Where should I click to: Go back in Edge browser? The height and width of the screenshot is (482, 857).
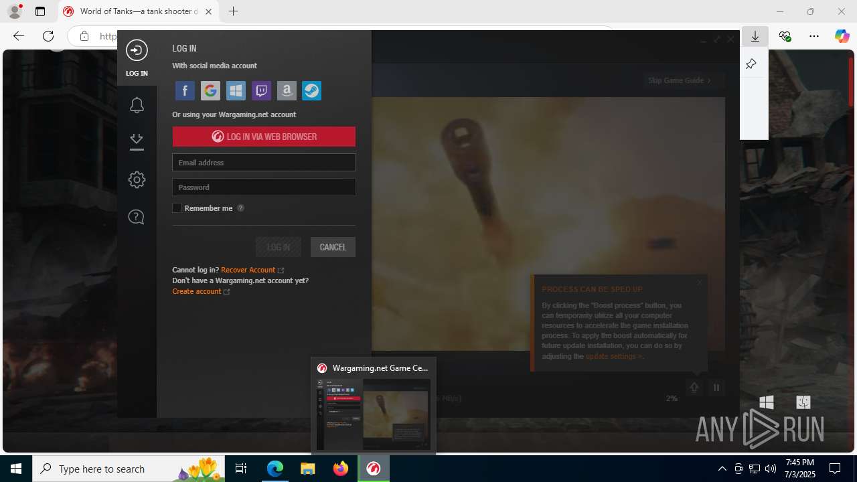(19, 36)
